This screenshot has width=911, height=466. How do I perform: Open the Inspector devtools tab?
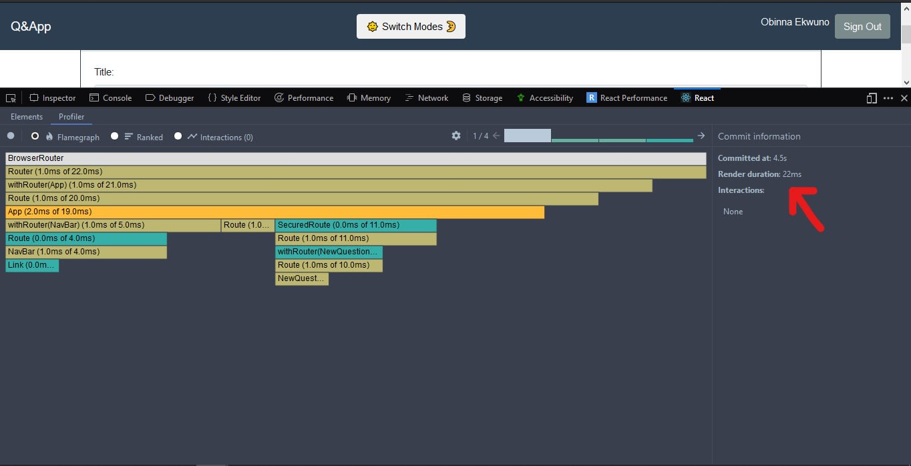click(x=53, y=98)
